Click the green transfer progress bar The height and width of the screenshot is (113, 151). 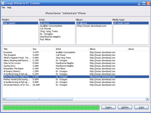tap(51, 107)
